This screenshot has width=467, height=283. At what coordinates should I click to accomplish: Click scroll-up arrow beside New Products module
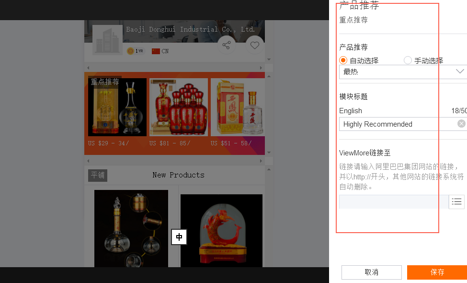tap(269, 169)
